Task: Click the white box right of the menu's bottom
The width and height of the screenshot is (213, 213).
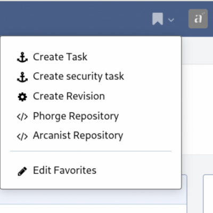Action: (x=208, y=193)
